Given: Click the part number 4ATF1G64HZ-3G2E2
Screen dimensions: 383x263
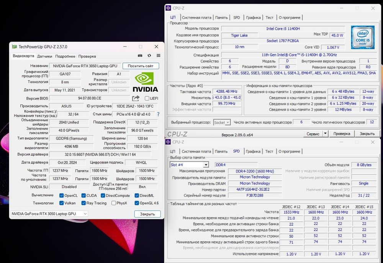Looking at the screenshot, I should tap(255, 189).
